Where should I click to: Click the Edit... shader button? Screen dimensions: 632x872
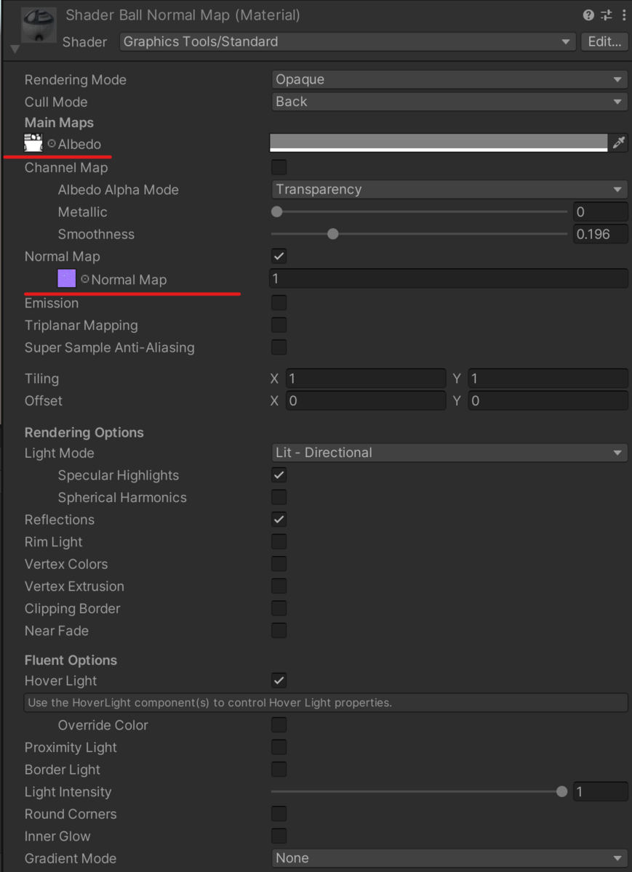coord(604,41)
